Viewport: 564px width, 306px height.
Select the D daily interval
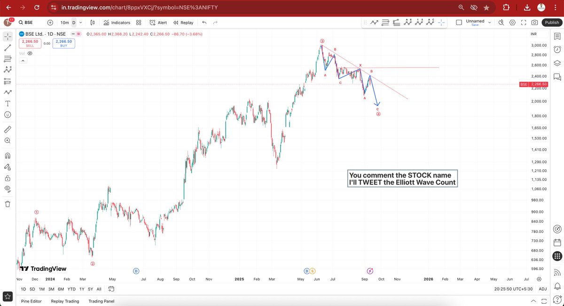(73, 23)
